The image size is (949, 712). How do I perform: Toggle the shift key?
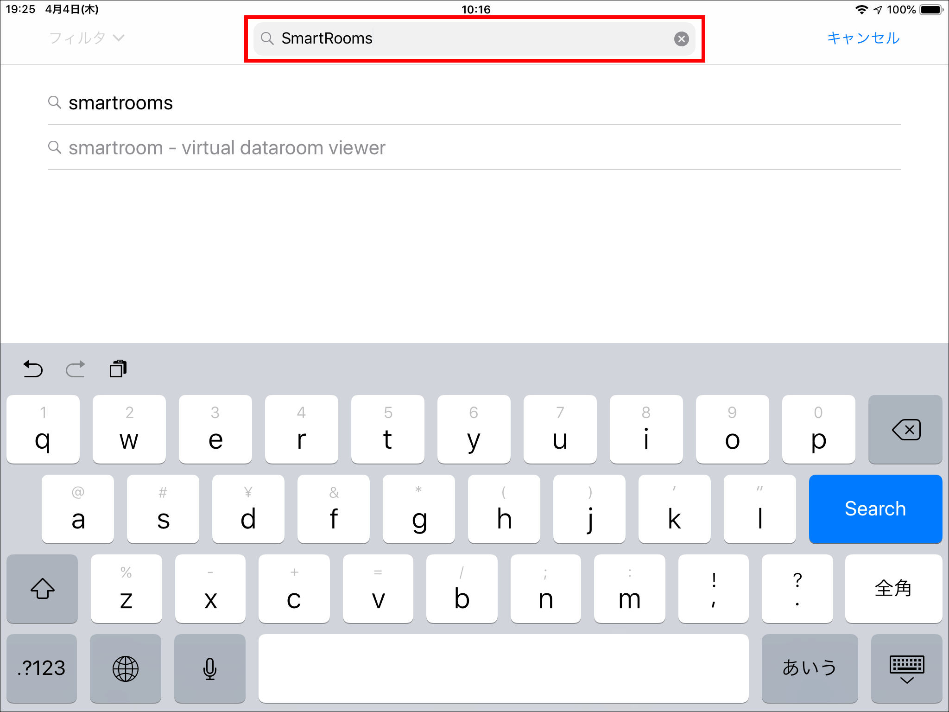click(42, 589)
